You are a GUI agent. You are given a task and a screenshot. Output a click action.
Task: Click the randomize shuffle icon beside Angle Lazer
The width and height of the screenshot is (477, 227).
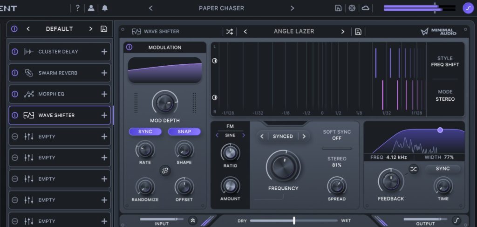click(229, 32)
